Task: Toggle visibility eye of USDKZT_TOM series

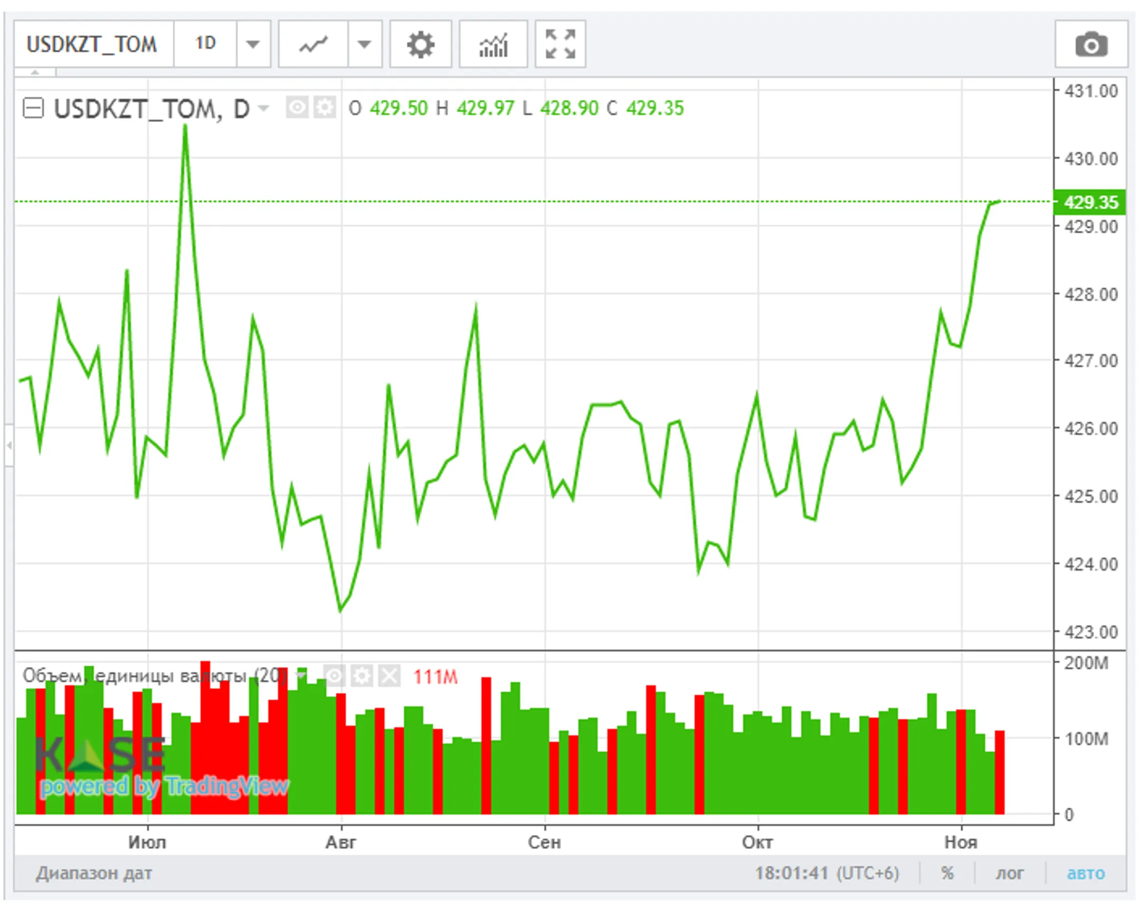Action: point(297,108)
